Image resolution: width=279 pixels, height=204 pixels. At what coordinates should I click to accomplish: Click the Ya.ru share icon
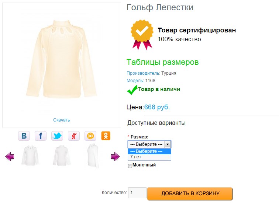pos(74,136)
